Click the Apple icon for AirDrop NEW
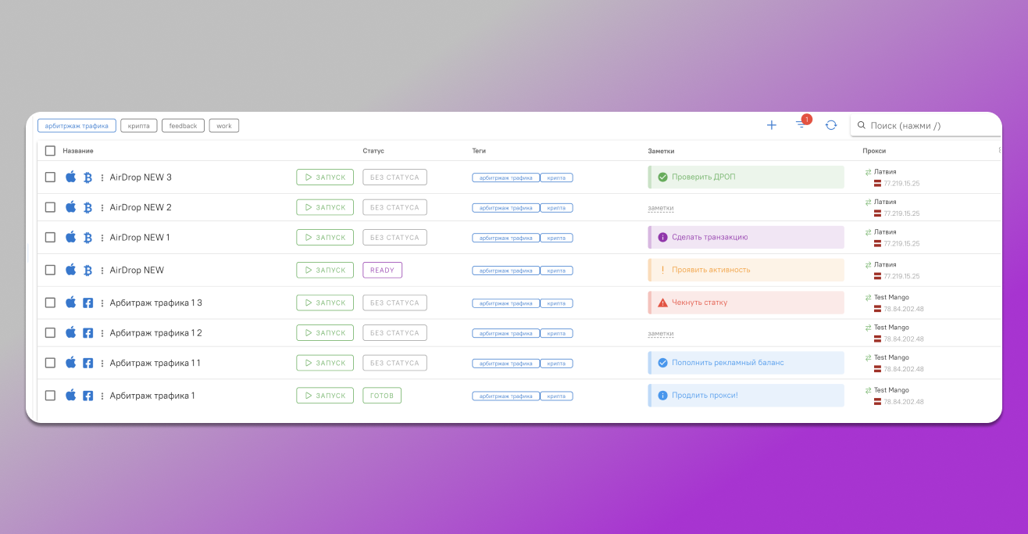The height and width of the screenshot is (534, 1028). [70, 270]
